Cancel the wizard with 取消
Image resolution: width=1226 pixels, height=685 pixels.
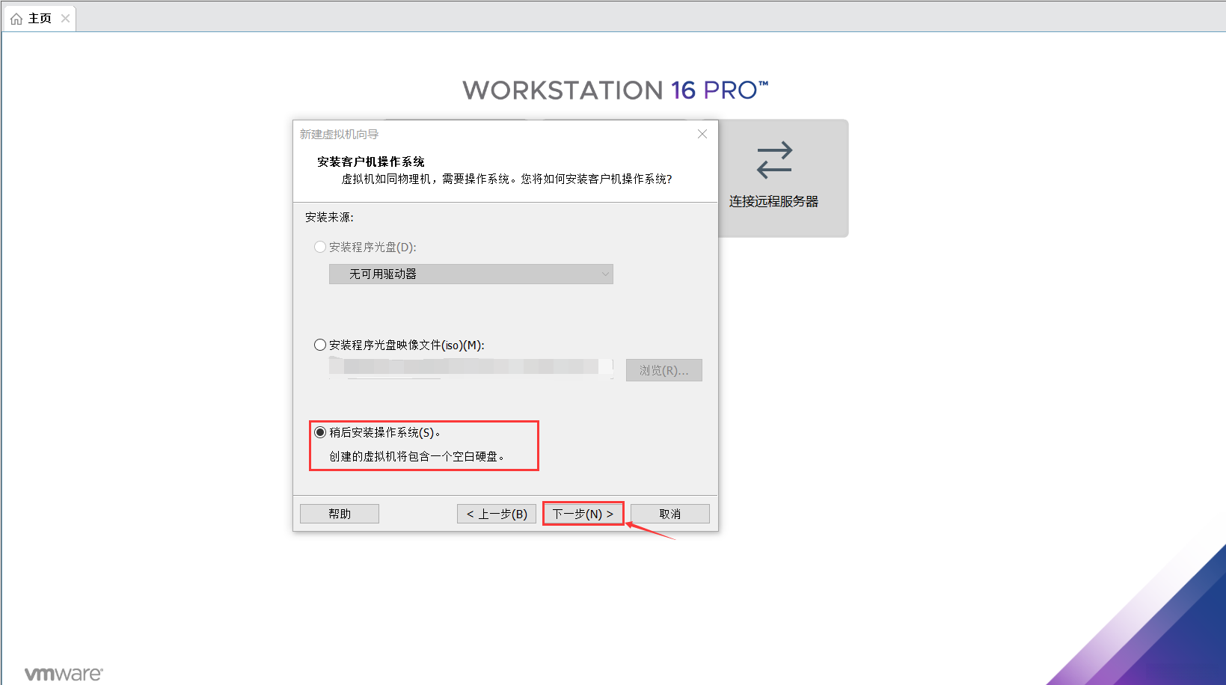(x=669, y=513)
